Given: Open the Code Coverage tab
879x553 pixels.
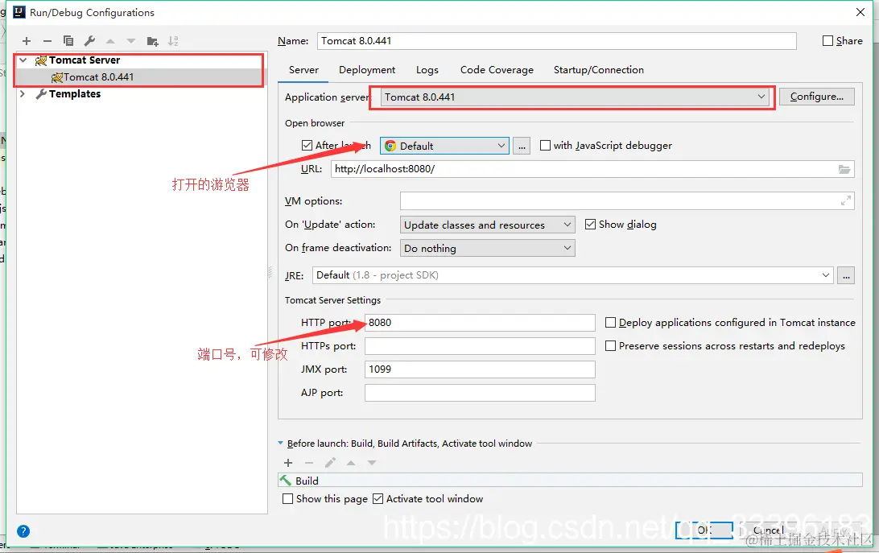Looking at the screenshot, I should (497, 70).
